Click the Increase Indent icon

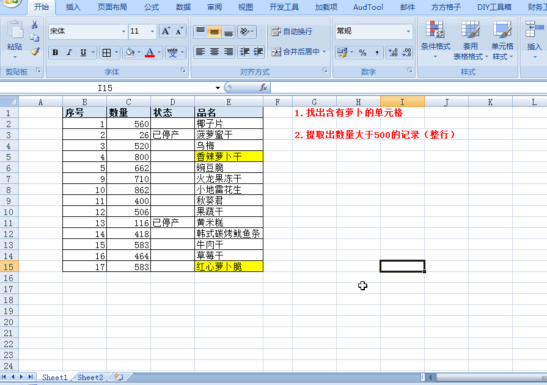click(x=258, y=53)
